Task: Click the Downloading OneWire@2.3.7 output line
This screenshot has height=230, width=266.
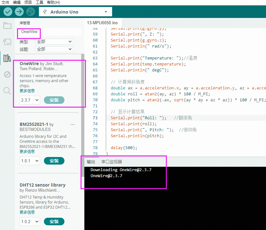Action: 121,170
